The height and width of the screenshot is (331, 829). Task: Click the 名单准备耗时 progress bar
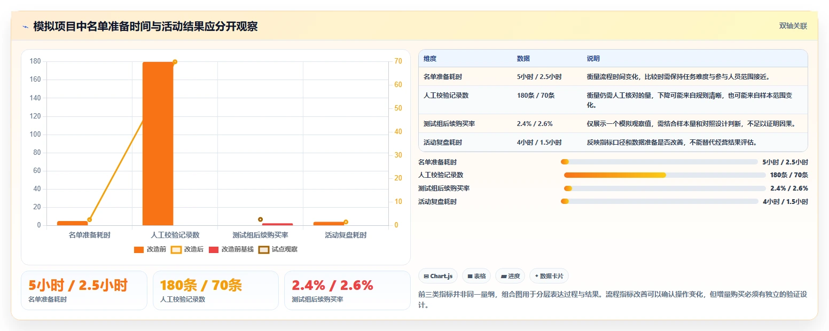point(659,162)
